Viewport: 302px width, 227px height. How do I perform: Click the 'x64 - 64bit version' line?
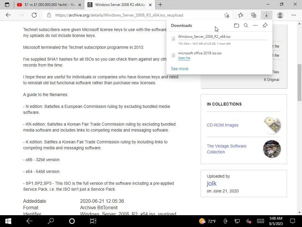41,172
